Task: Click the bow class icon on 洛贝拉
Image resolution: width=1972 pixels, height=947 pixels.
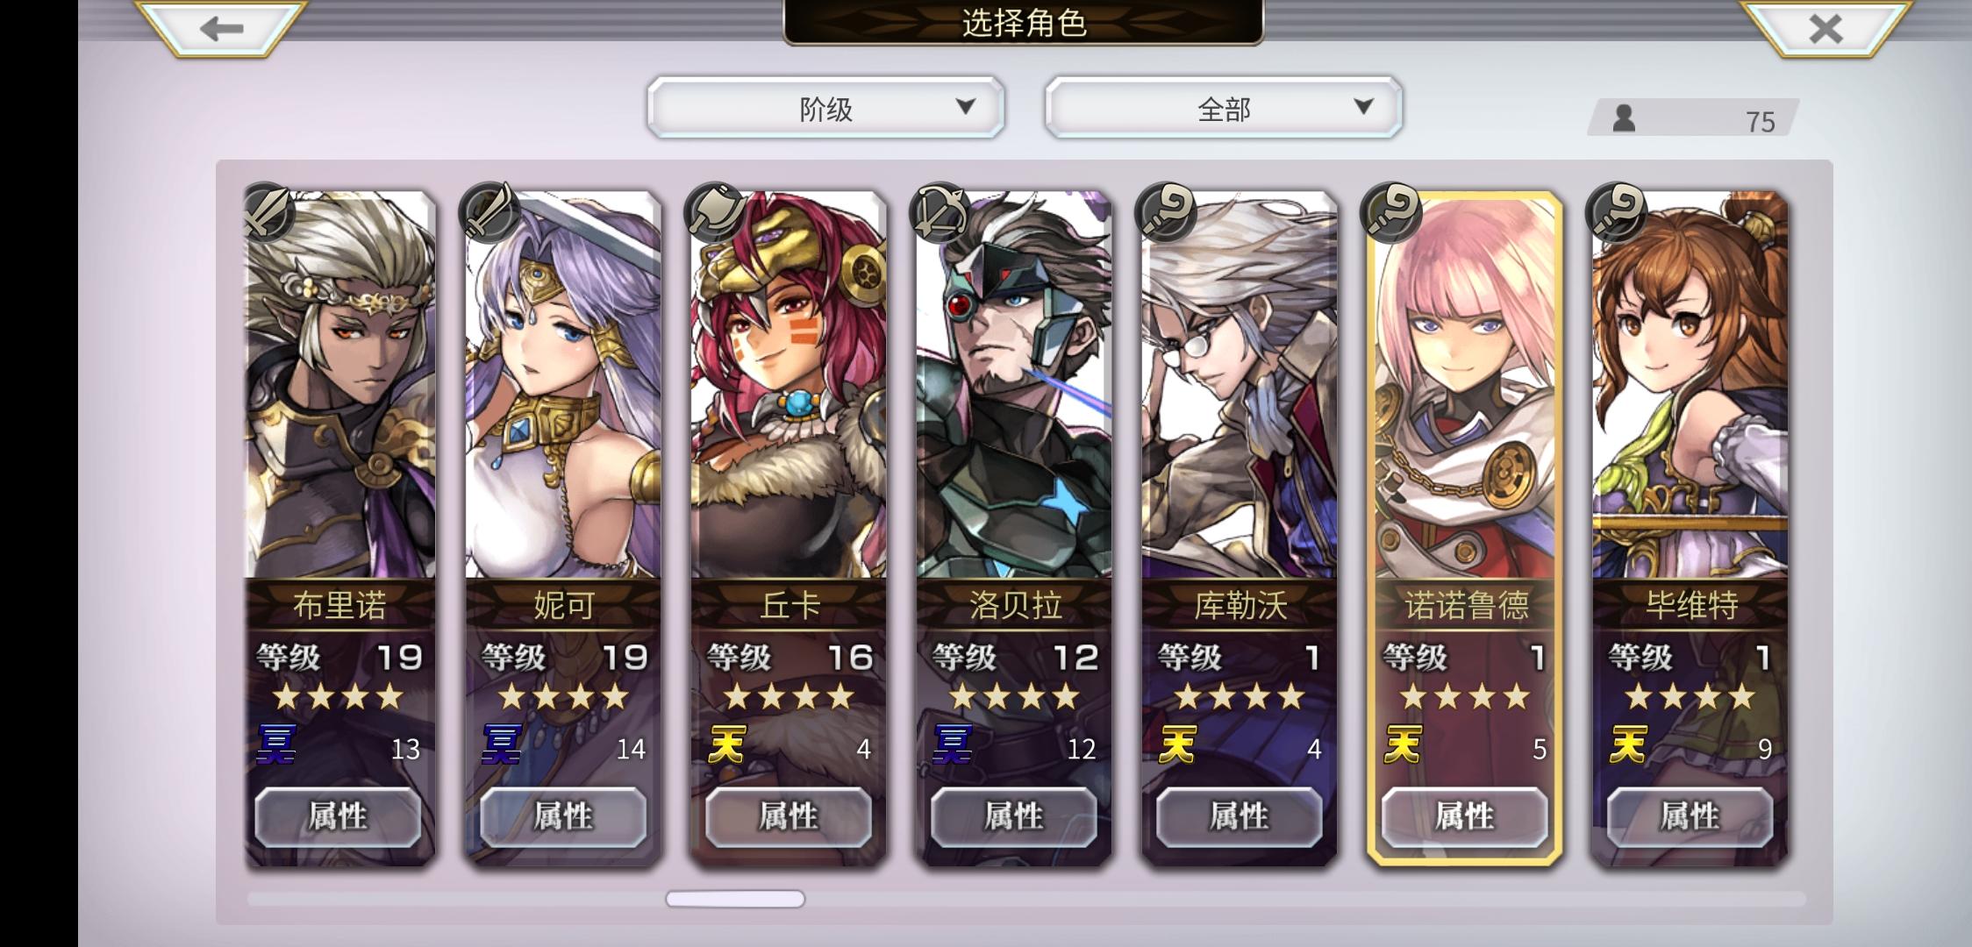Action: pos(940,212)
